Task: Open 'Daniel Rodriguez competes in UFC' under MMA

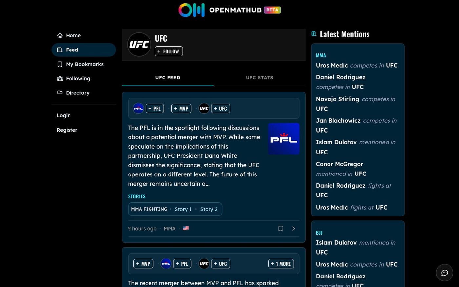Action: (341, 82)
